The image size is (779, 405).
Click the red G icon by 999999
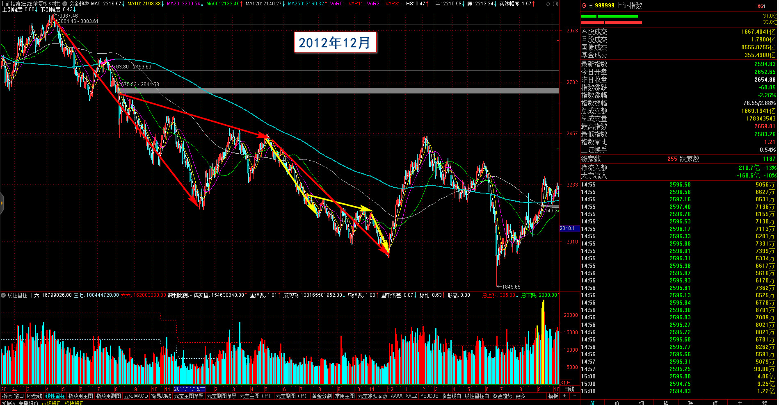tap(584, 6)
